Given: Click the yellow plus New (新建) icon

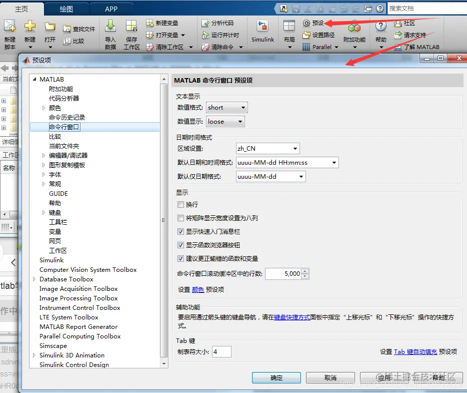Looking at the screenshot, I should (30, 26).
